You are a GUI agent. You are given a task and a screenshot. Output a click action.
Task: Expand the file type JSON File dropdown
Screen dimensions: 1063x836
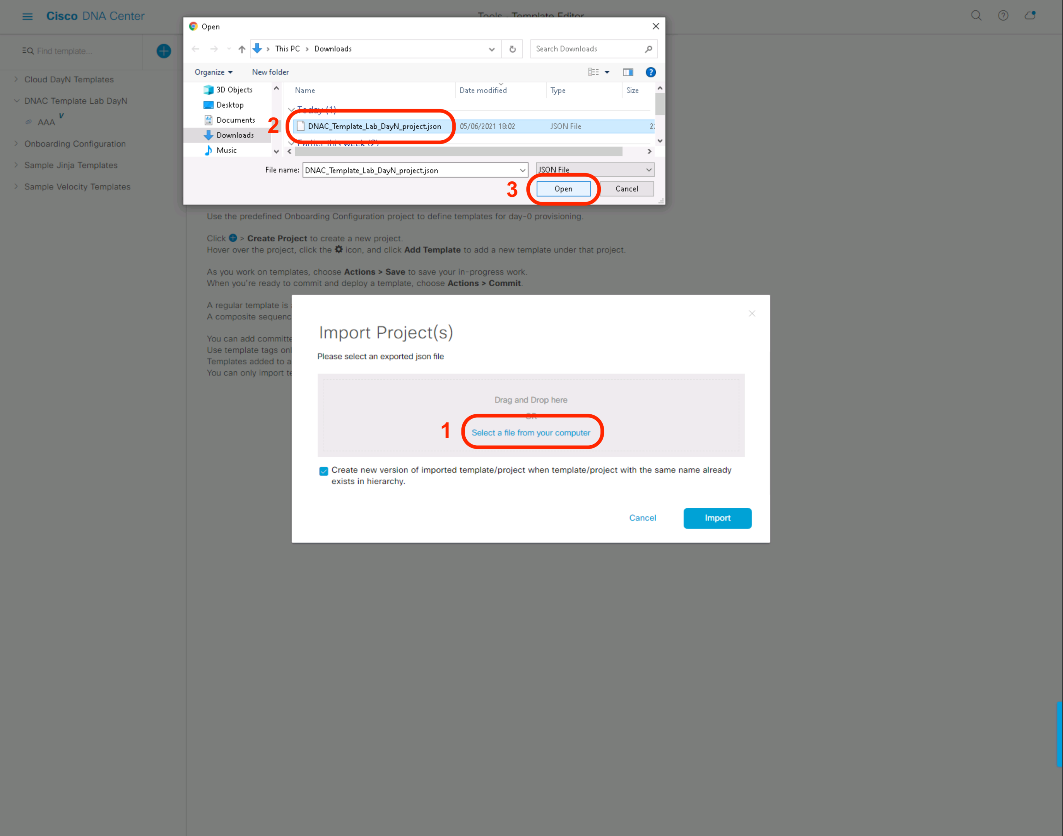(595, 170)
